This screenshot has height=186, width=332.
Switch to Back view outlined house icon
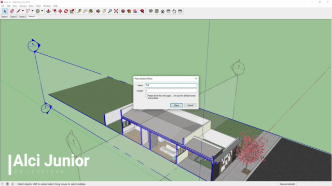click(174, 11)
